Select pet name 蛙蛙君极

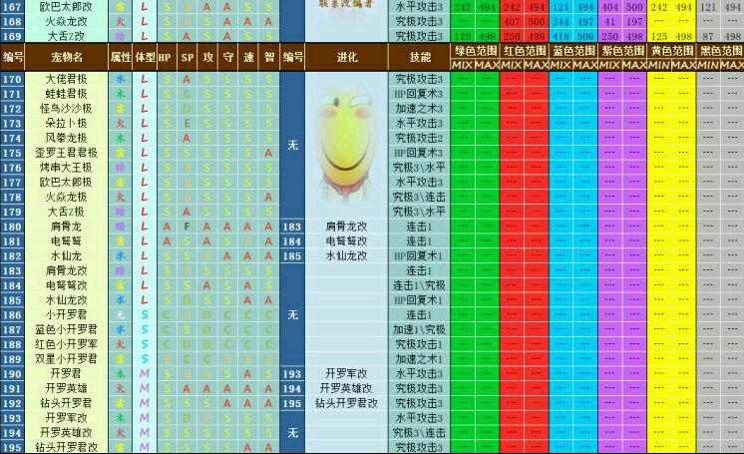(67, 94)
